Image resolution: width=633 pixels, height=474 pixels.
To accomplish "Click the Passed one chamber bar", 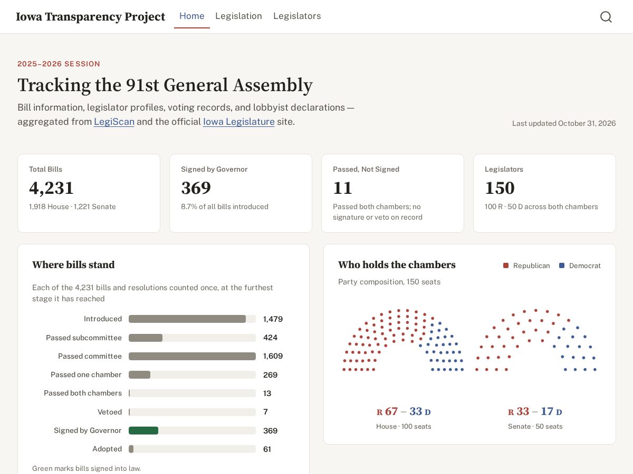I will tap(192, 375).
